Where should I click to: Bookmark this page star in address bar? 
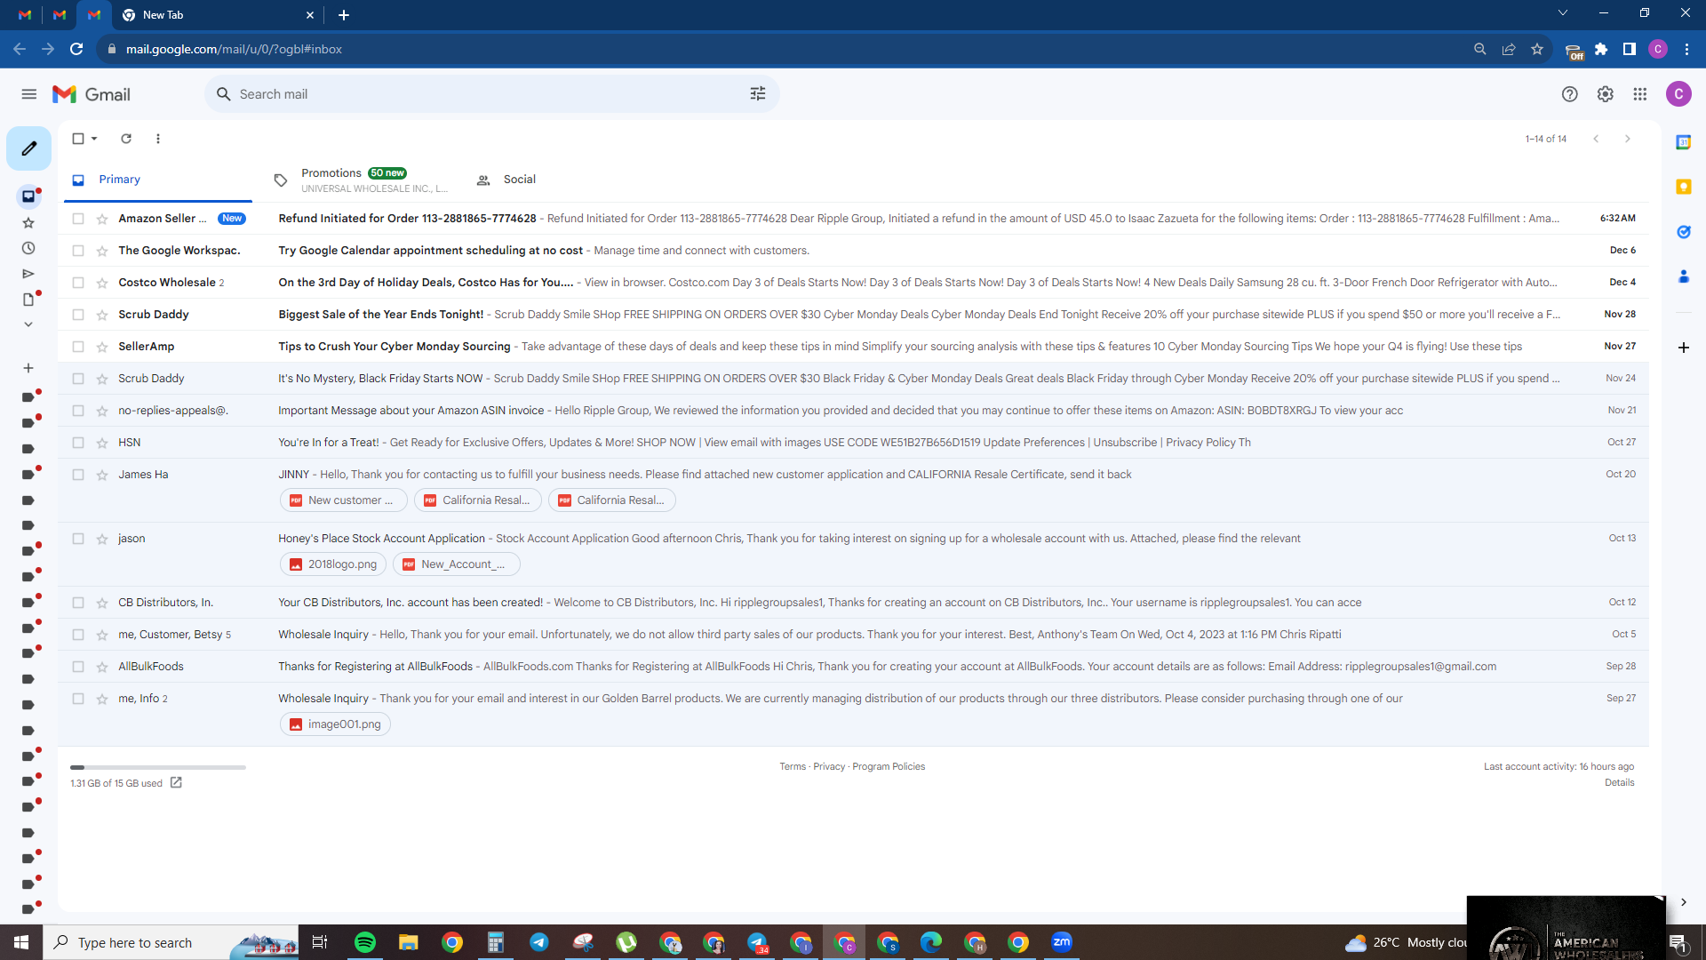pyautogui.click(x=1537, y=50)
